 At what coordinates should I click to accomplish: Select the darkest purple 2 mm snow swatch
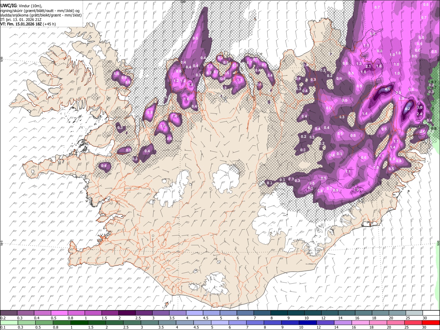coord(127,313)
